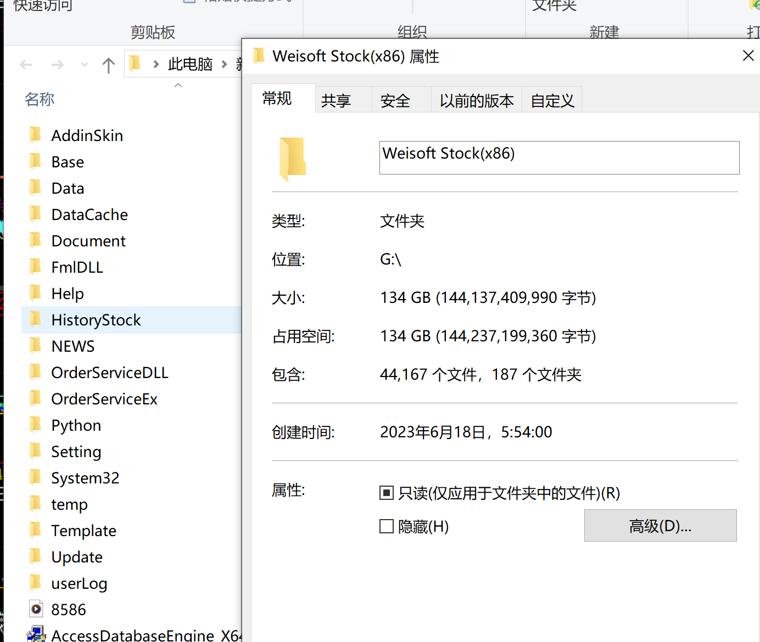Click the OrderServiceEx folder icon
Viewport: 760px width, 642px height.
pyautogui.click(x=35, y=398)
